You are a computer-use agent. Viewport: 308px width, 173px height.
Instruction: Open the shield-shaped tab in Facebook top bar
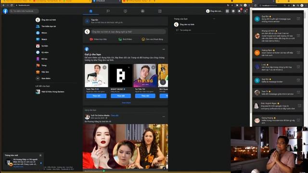pos(125,11)
